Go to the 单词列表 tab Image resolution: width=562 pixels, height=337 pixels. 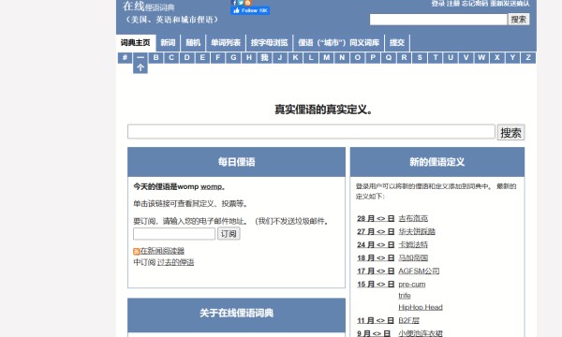(226, 43)
